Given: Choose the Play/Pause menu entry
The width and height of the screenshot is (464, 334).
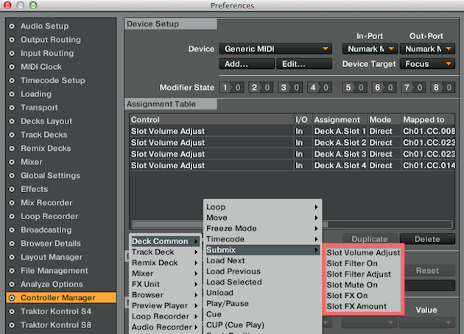Looking at the screenshot, I should click(x=226, y=302).
